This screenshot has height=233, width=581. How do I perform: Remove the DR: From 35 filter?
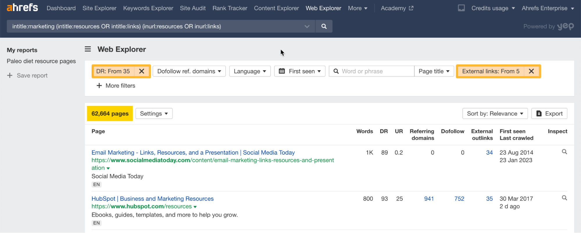(142, 71)
